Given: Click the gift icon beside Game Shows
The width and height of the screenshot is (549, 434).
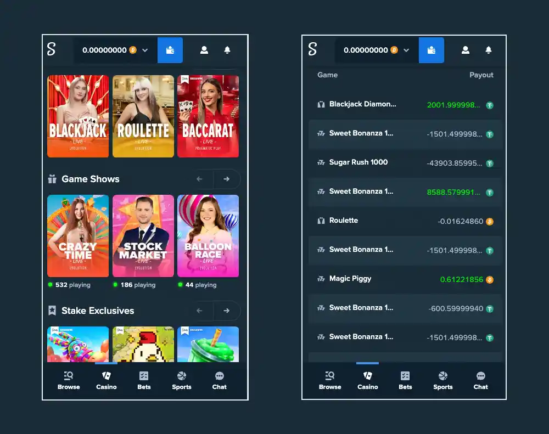Looking at the screenshot, I should (x=52, y=179).
